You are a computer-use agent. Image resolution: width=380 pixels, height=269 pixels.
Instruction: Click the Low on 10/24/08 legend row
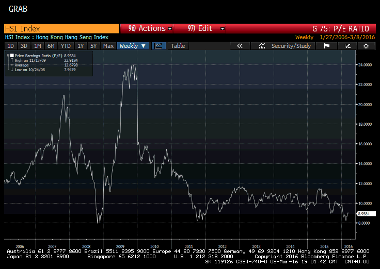tap(44, 70)
